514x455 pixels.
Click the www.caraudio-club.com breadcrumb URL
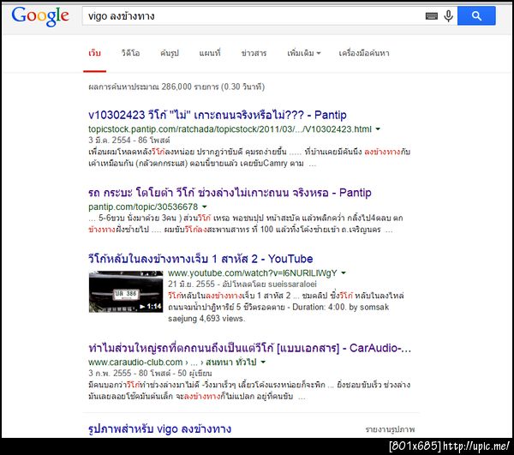(x=172, y=362)
